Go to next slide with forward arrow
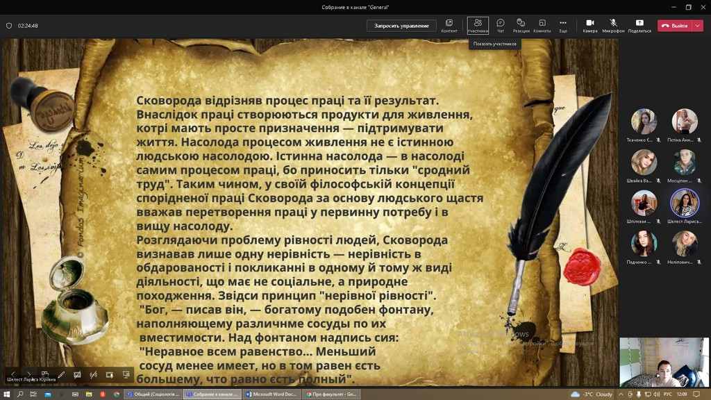Viewport: 711px width, 400px height. [x=28, y=374]
